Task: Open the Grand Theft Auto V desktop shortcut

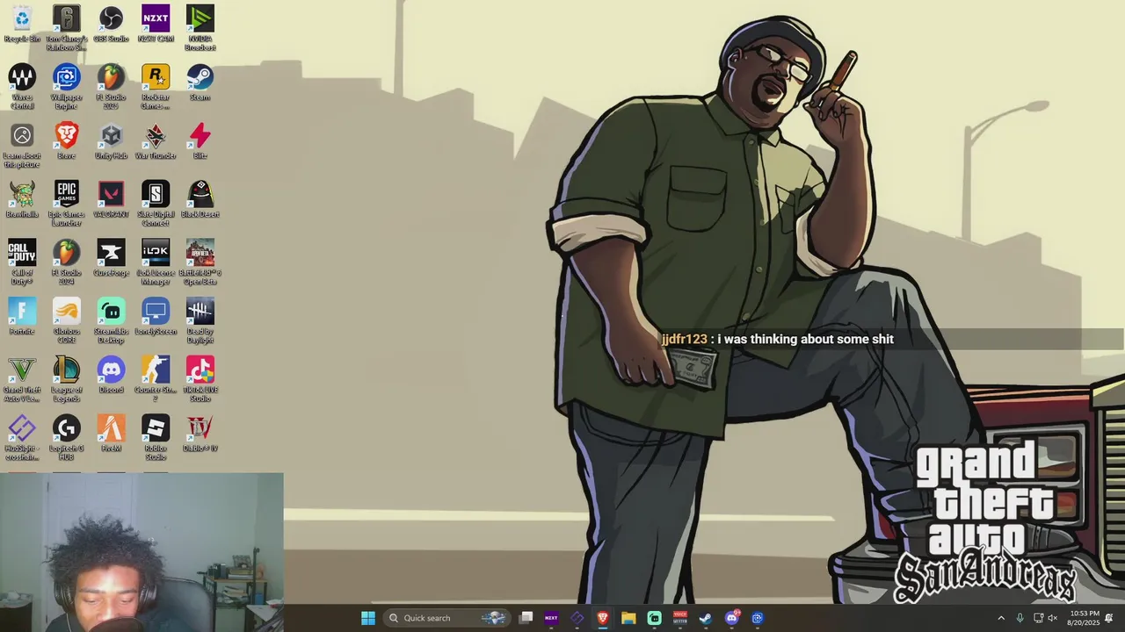Action: (x=22, y=379)
